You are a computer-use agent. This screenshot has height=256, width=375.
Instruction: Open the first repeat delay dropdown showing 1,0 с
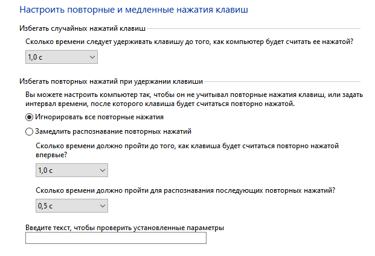pos(71,170)
